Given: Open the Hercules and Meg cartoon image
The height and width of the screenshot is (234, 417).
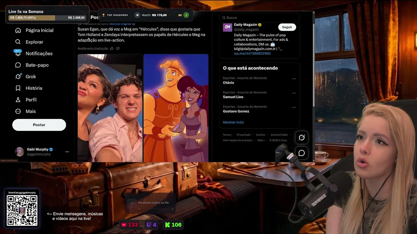Looking at the screenshot, I should tap(176, 108).
